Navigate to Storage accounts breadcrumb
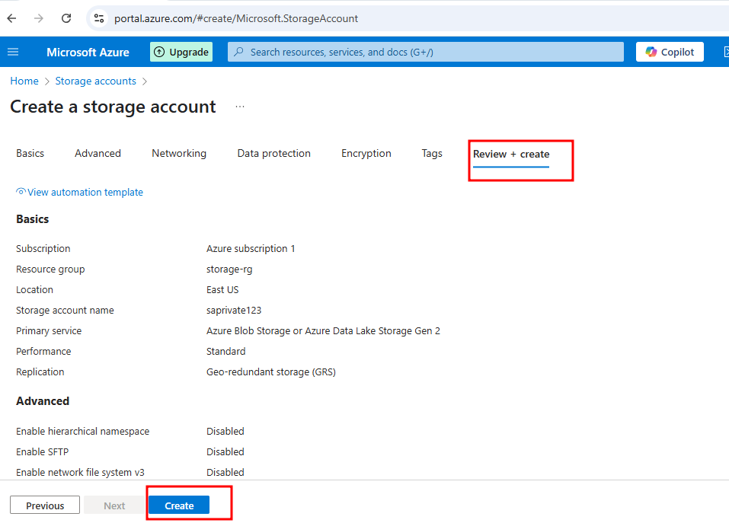Viewport: 729px width, 523px height. click(x=96, y=81)
